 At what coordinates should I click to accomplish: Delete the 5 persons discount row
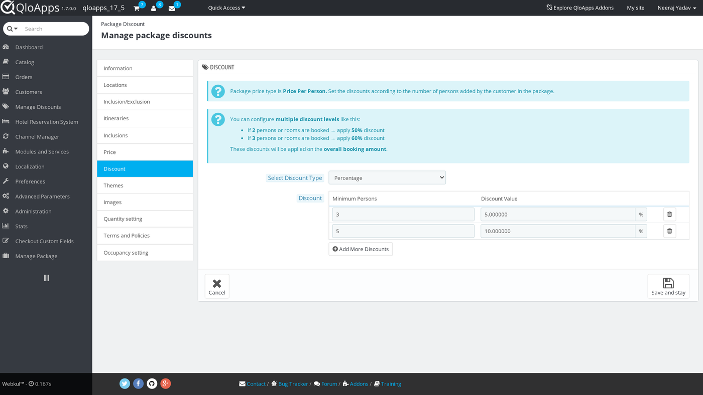coord(669,231)
